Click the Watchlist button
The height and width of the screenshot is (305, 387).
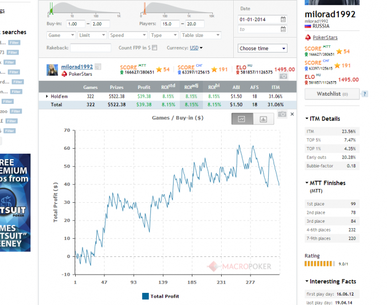[x=332, y=94]
